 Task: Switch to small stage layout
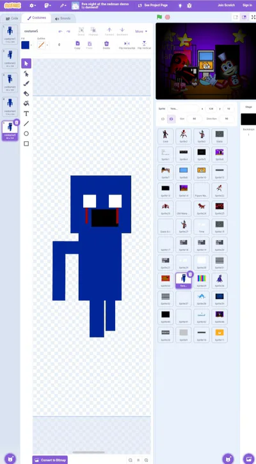[236, 17]
